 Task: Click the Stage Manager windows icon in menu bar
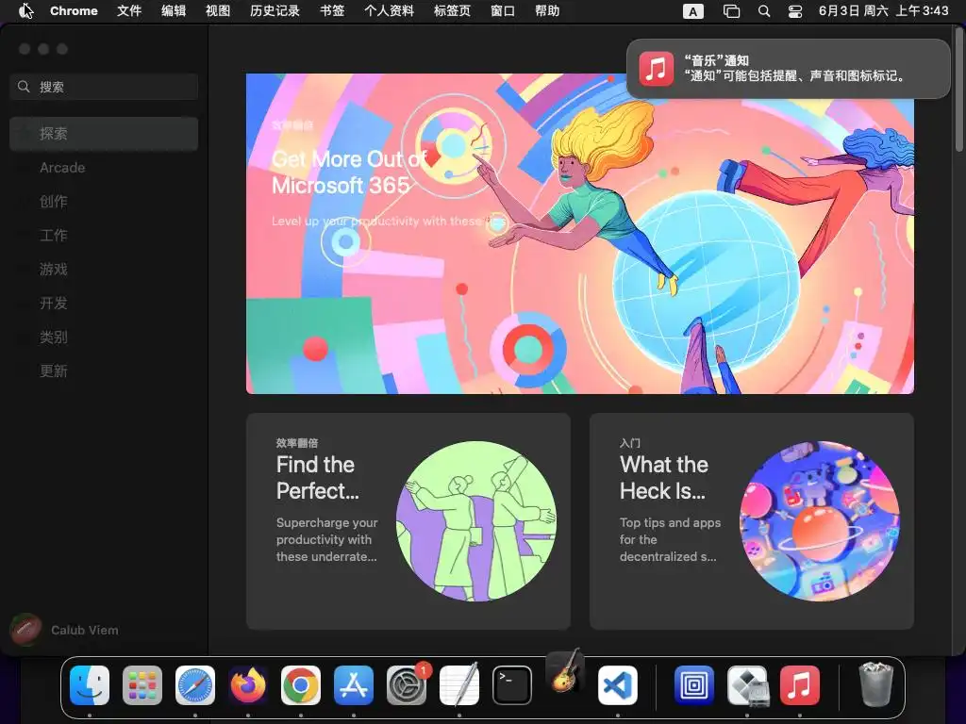731,11
